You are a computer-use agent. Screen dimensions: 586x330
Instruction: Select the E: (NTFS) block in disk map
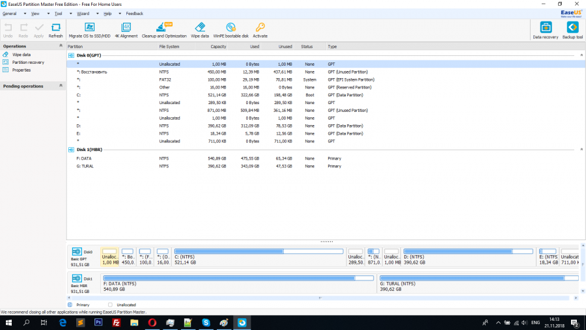coord(548,256)
